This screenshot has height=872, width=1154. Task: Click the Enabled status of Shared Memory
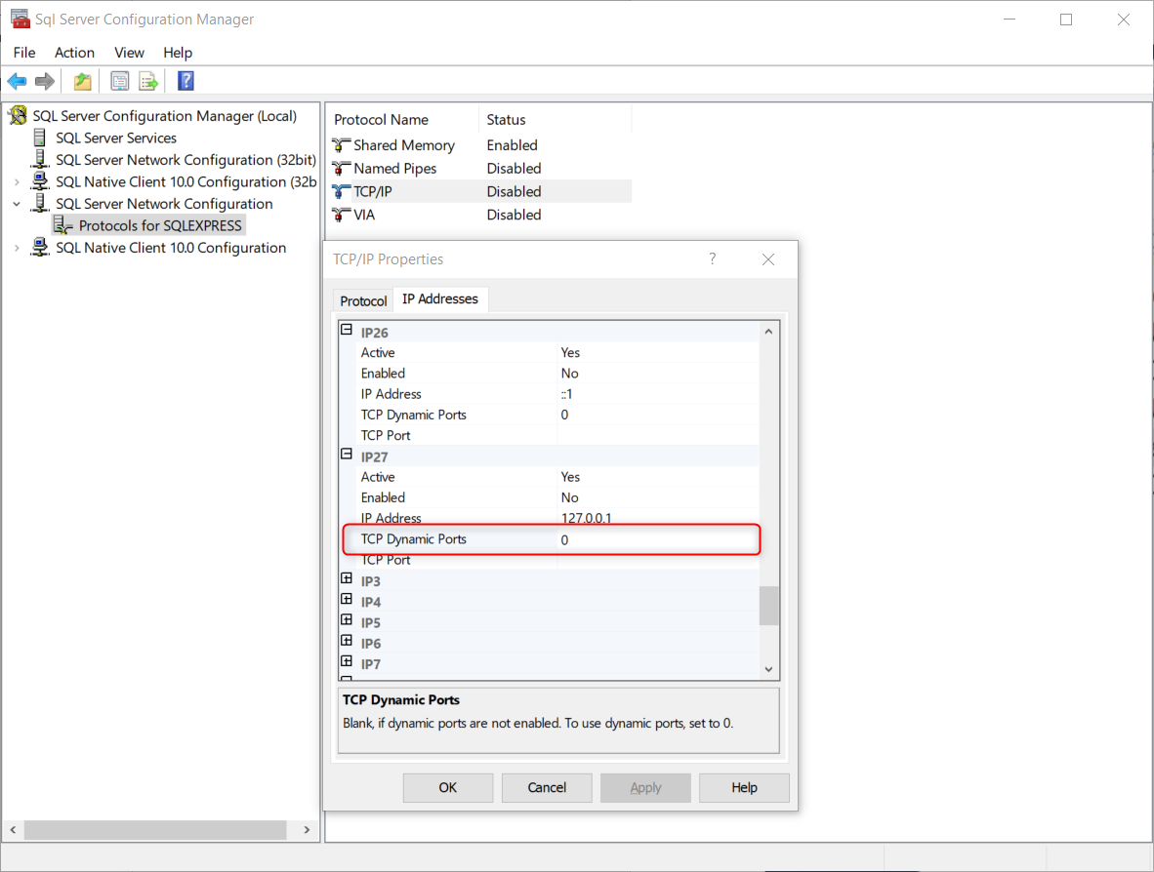point(513,144)
